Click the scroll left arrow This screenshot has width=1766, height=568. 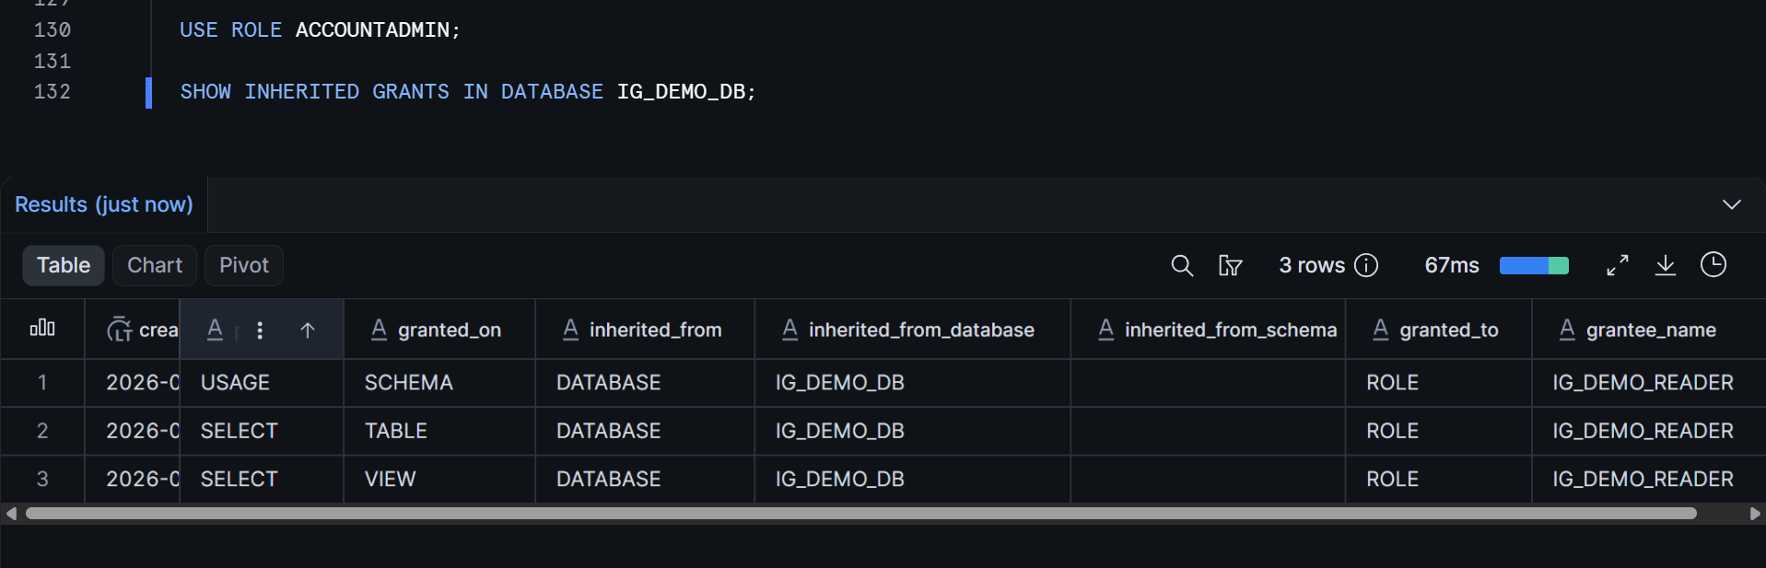point(11,514)
